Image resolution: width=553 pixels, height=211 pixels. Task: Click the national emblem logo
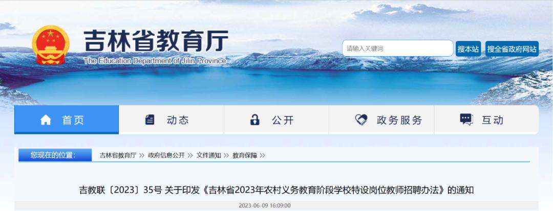click(50, 44)
